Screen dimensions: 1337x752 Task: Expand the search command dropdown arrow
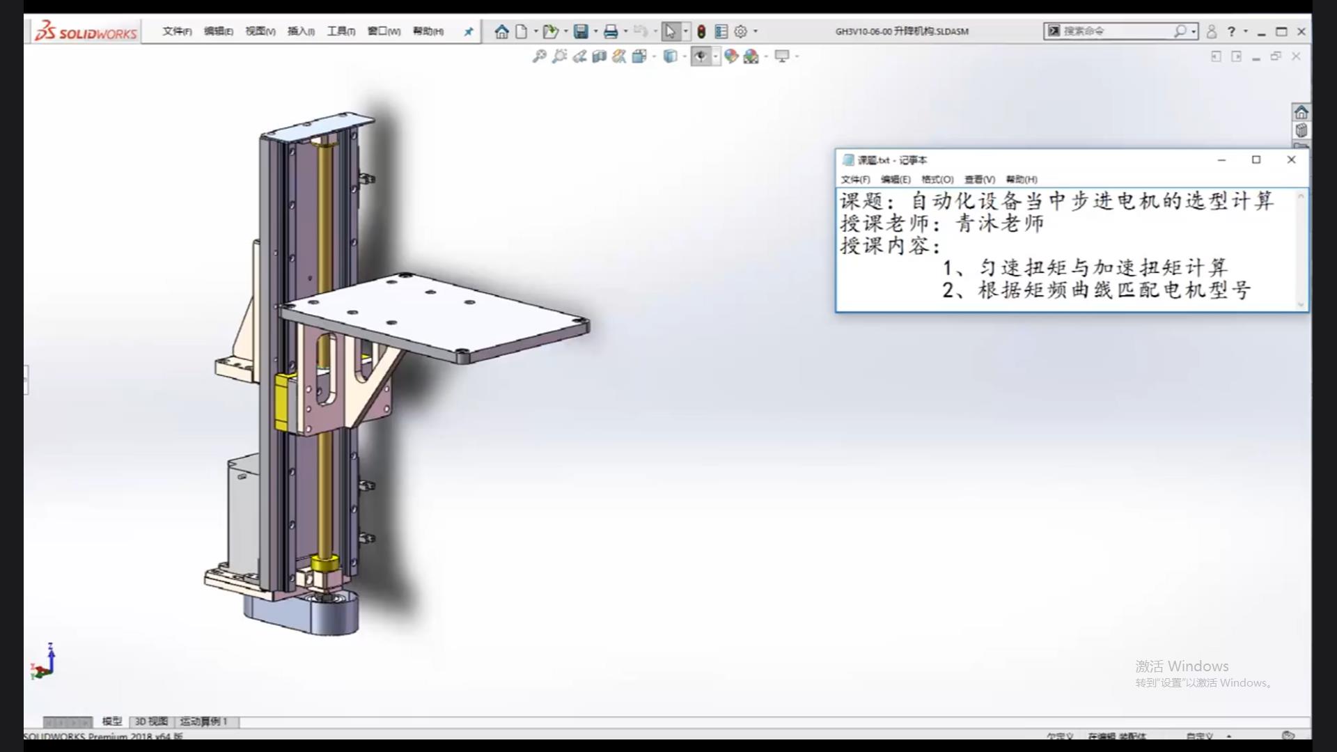pos(1194,31)
